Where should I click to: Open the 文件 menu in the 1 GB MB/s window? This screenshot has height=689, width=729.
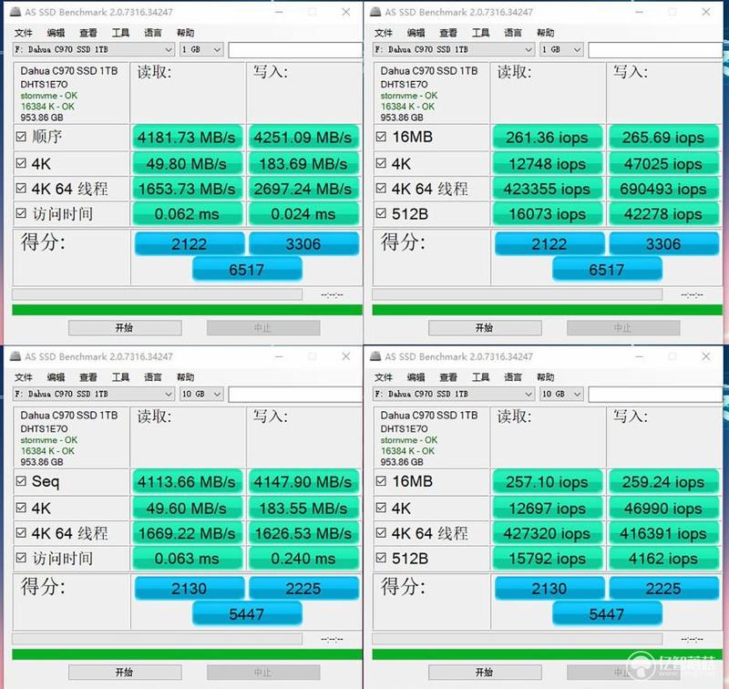24,33
